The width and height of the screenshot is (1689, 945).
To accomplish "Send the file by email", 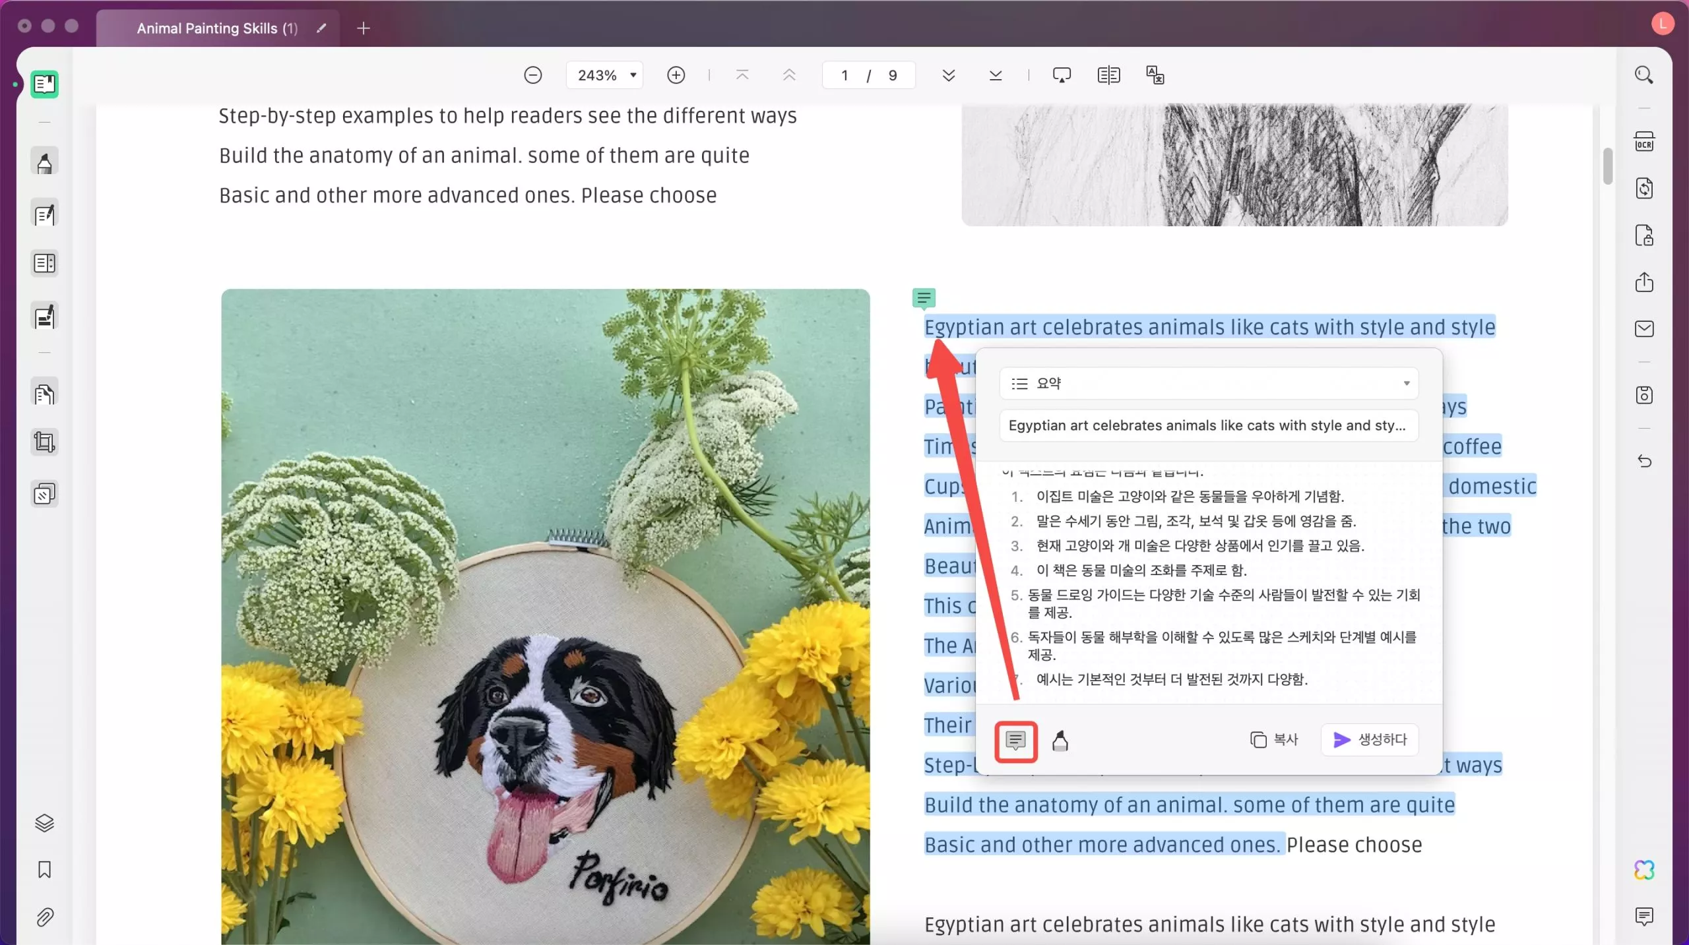I will [x=1644, y=329].
